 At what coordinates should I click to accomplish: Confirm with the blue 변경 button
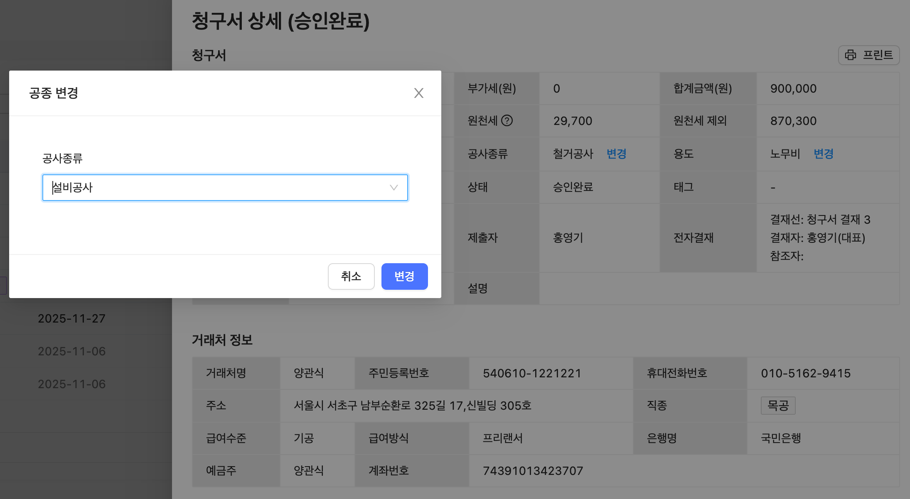404,276
